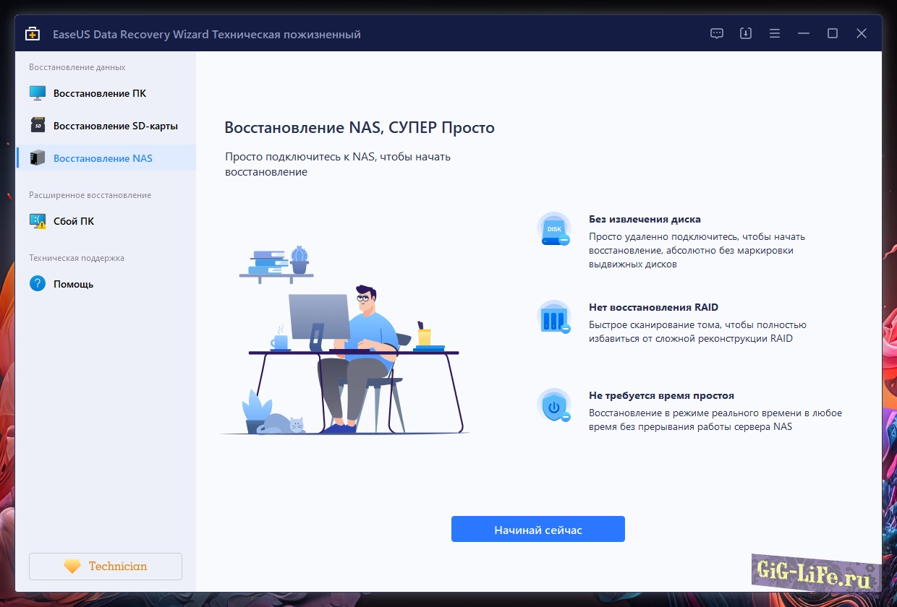
Task: Click the blue DISK feature icon
Action: [x=554, y=229]
